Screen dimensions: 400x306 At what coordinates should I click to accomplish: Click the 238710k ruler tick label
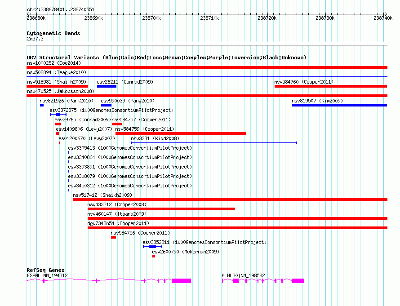209,18
